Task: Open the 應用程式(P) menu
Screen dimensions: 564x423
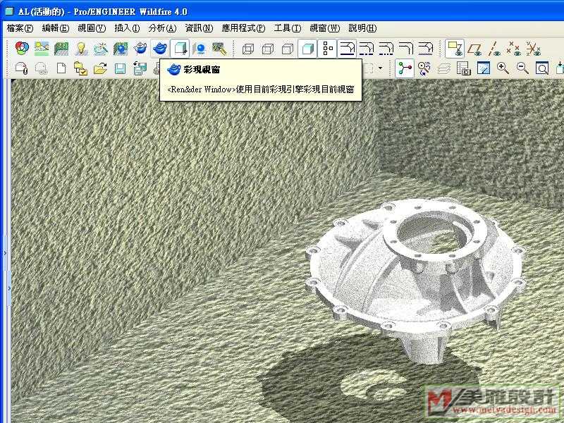Action: [243, 28]
